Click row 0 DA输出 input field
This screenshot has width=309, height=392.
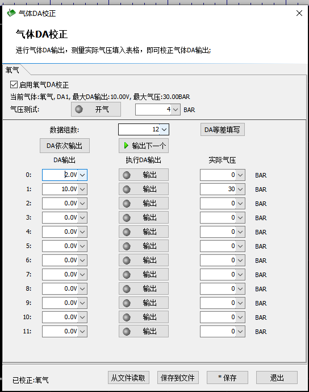point(60,175)
